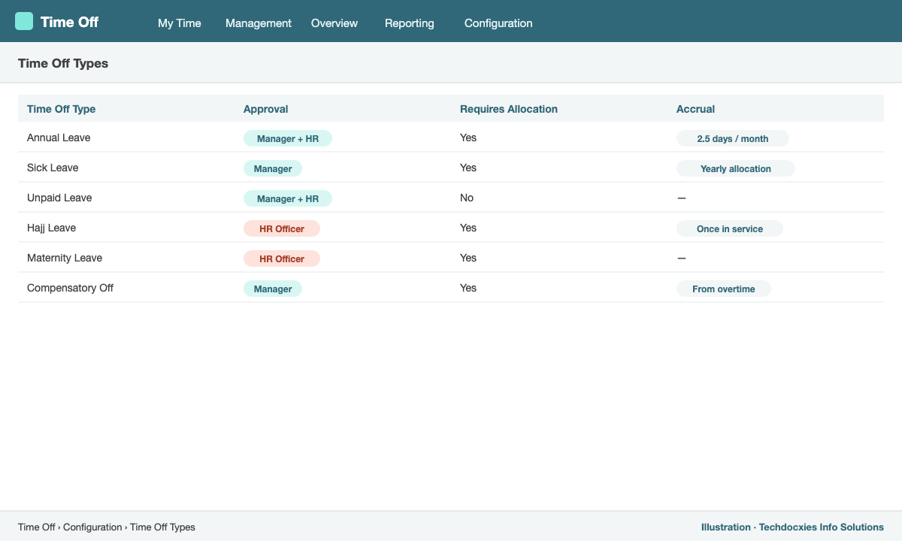Click Hajj Leave's HR Officer badge

pyautogui.click(x=282, y=228)
